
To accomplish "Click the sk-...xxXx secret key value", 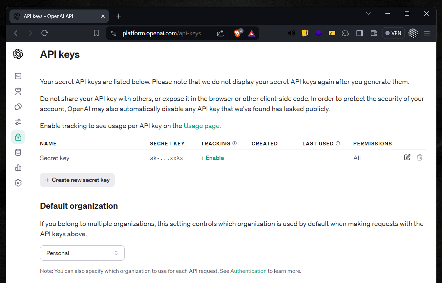I will pos(166,158).
